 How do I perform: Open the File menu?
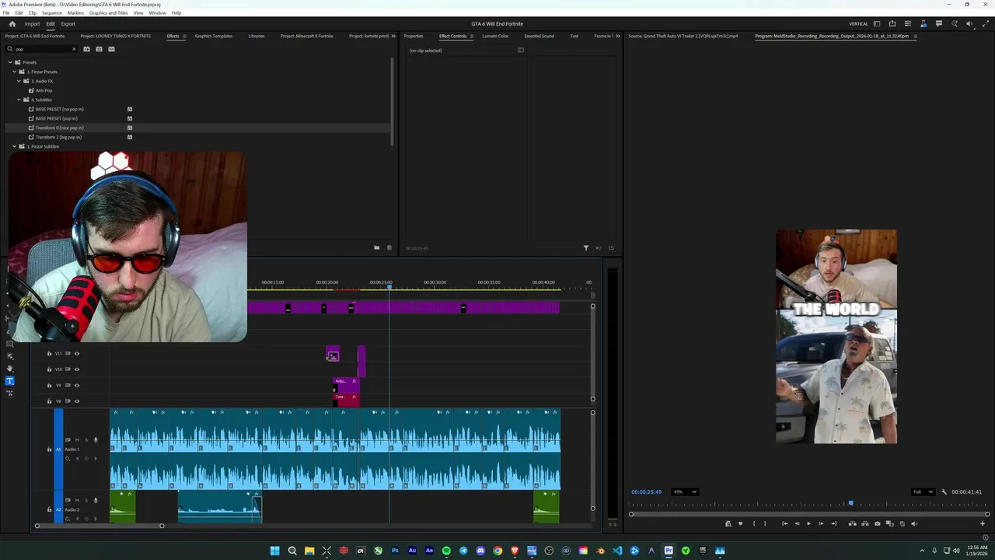[6, 13]
